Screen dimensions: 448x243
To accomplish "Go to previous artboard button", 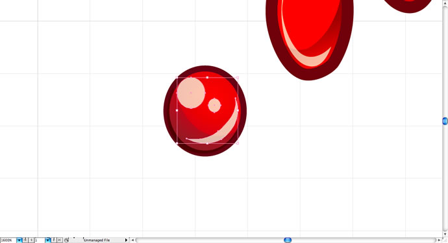I will click(31, 240).
